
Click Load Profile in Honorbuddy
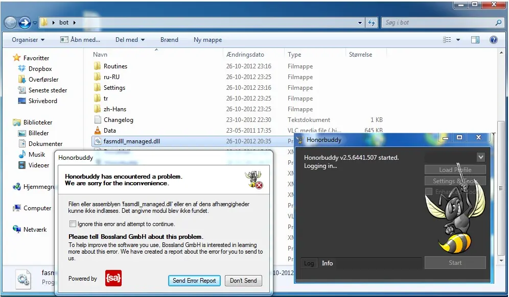coord(455,169)
